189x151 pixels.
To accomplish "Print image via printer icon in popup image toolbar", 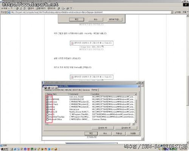I will pyautogui.click(x=49, y=88).
